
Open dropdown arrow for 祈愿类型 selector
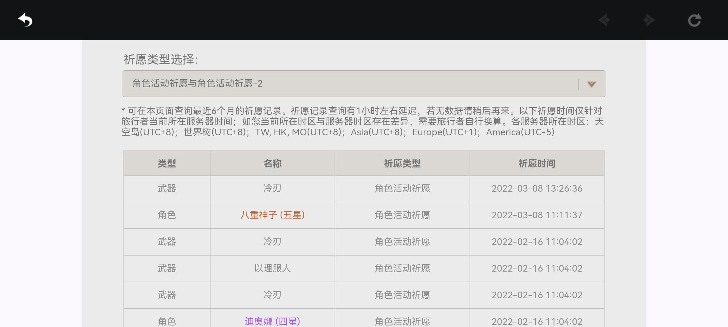pos(591,84)
